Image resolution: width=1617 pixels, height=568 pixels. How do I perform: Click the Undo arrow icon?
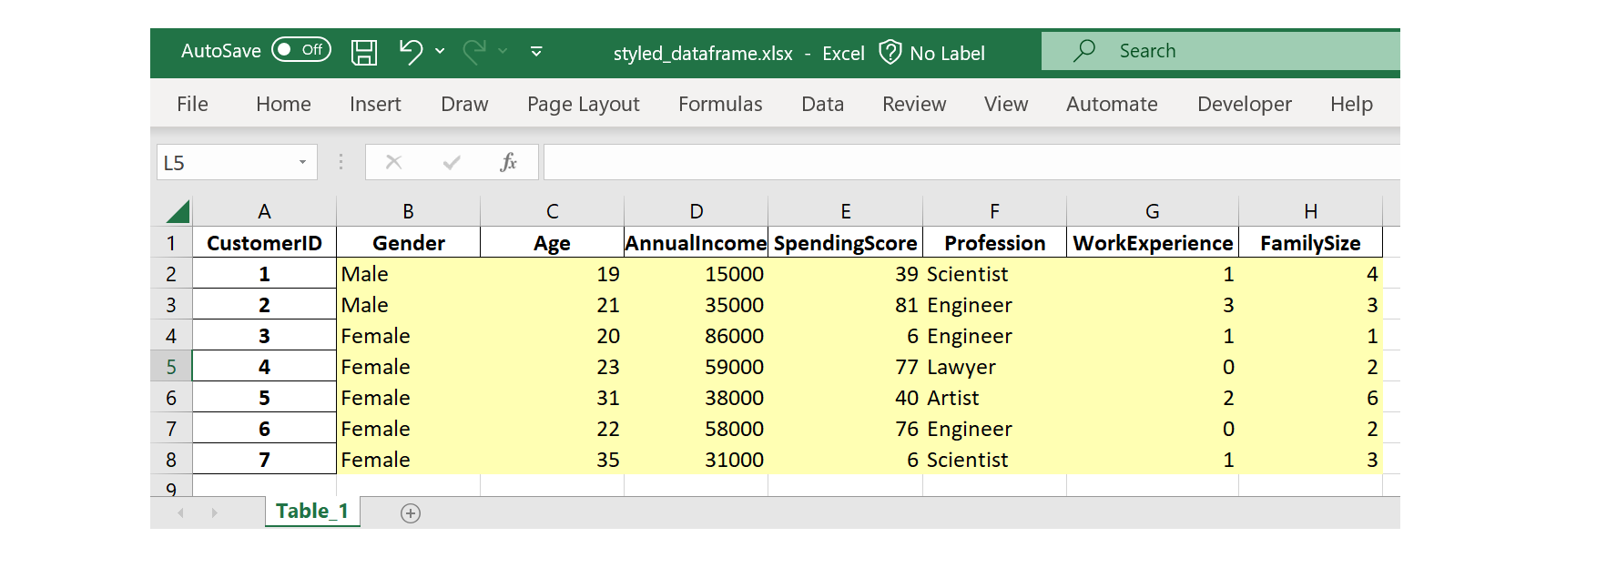(x=411, y=52)
